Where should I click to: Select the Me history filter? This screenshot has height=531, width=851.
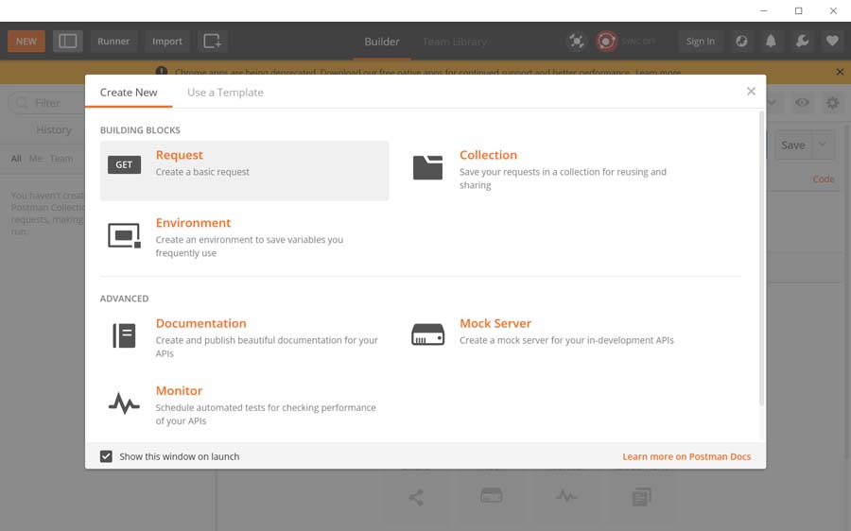coord(36,159)
